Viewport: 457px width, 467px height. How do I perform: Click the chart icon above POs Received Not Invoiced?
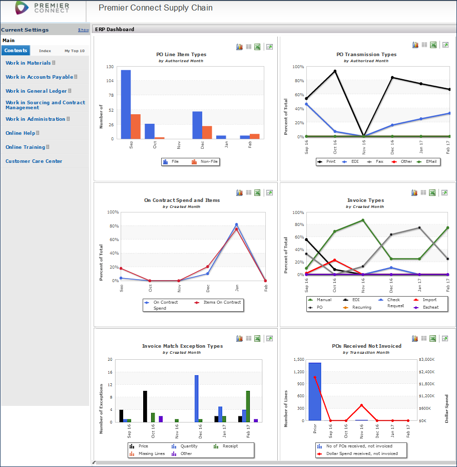pyautogui.click(x=414, y=338)
